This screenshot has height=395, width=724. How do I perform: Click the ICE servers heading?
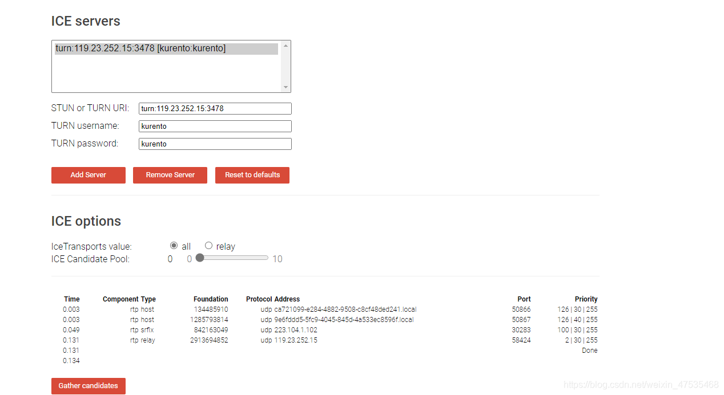pos(86,21)
